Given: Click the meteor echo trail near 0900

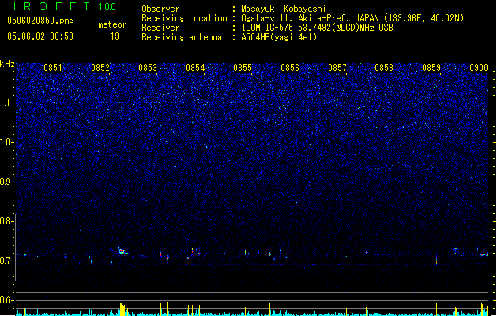Looking at the screenshot, I should pyautogui.click(x=484, y=254).
